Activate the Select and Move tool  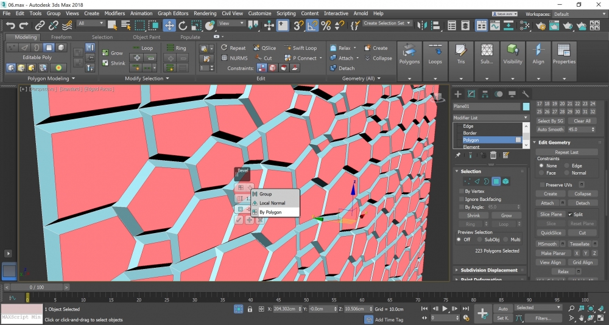169,25
